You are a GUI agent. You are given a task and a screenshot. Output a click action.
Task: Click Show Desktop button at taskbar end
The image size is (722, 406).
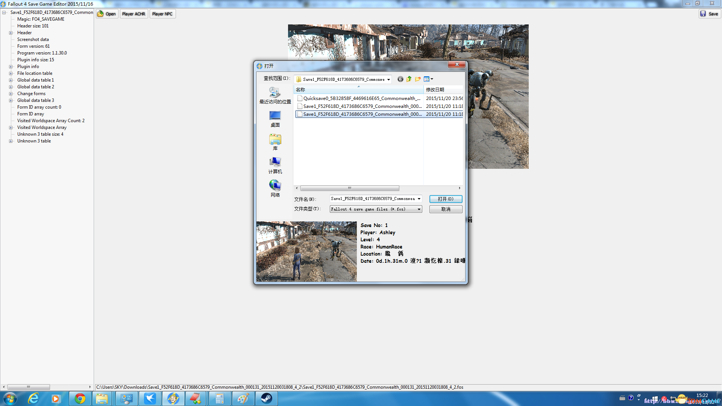coord(719,398)
